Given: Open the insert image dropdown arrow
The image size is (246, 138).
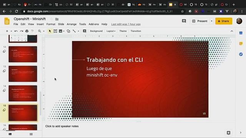Looking at the screenshot, I should click(x=64, y=31).
